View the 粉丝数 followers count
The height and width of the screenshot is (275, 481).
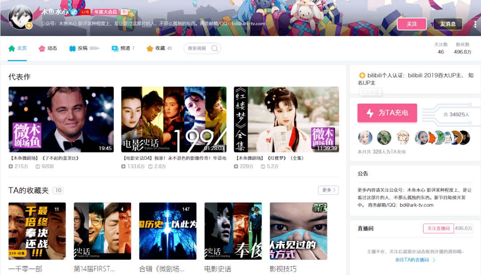pyautogui.click(x=463, y=49)
